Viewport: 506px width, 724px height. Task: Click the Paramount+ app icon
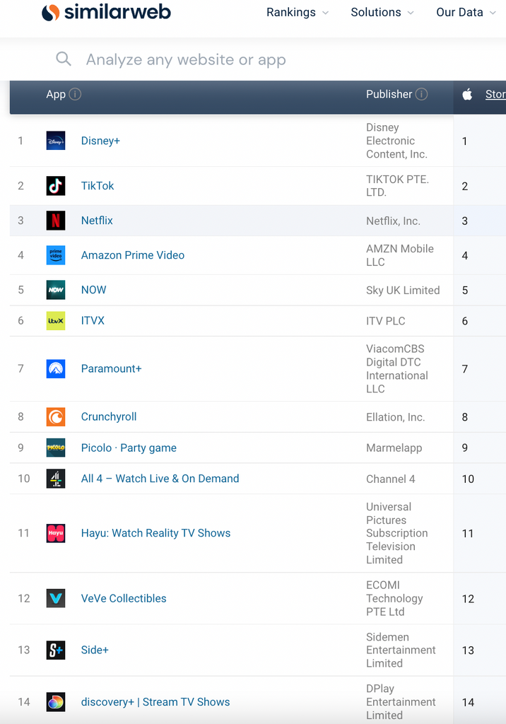pyautogui.click(x=55, y=368)
